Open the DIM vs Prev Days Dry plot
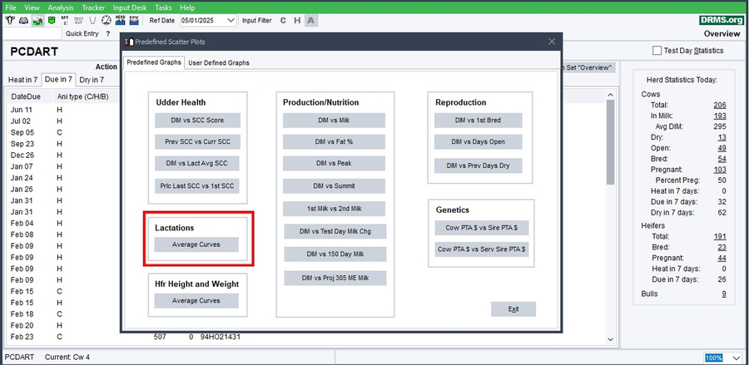 point(479,165)
